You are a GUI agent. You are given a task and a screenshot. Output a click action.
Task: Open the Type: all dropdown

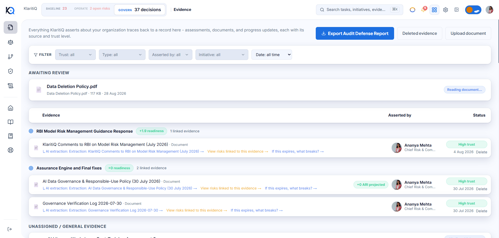122,55
